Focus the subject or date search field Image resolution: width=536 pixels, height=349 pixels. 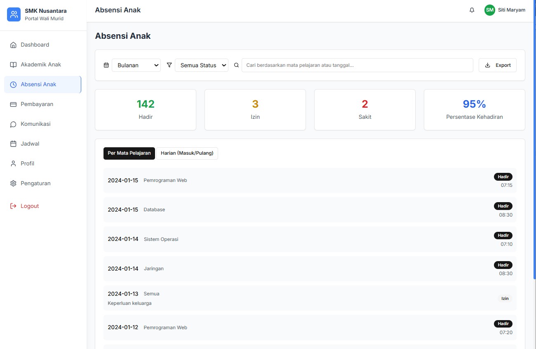(357, 65)
